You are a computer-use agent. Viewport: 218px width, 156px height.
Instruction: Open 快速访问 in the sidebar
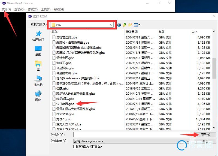[x=38, y=36]
